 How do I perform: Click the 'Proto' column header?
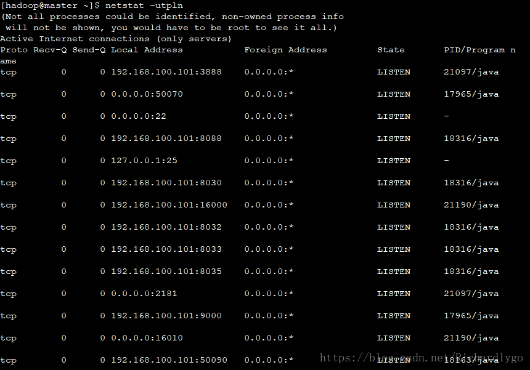click(14, 50)
